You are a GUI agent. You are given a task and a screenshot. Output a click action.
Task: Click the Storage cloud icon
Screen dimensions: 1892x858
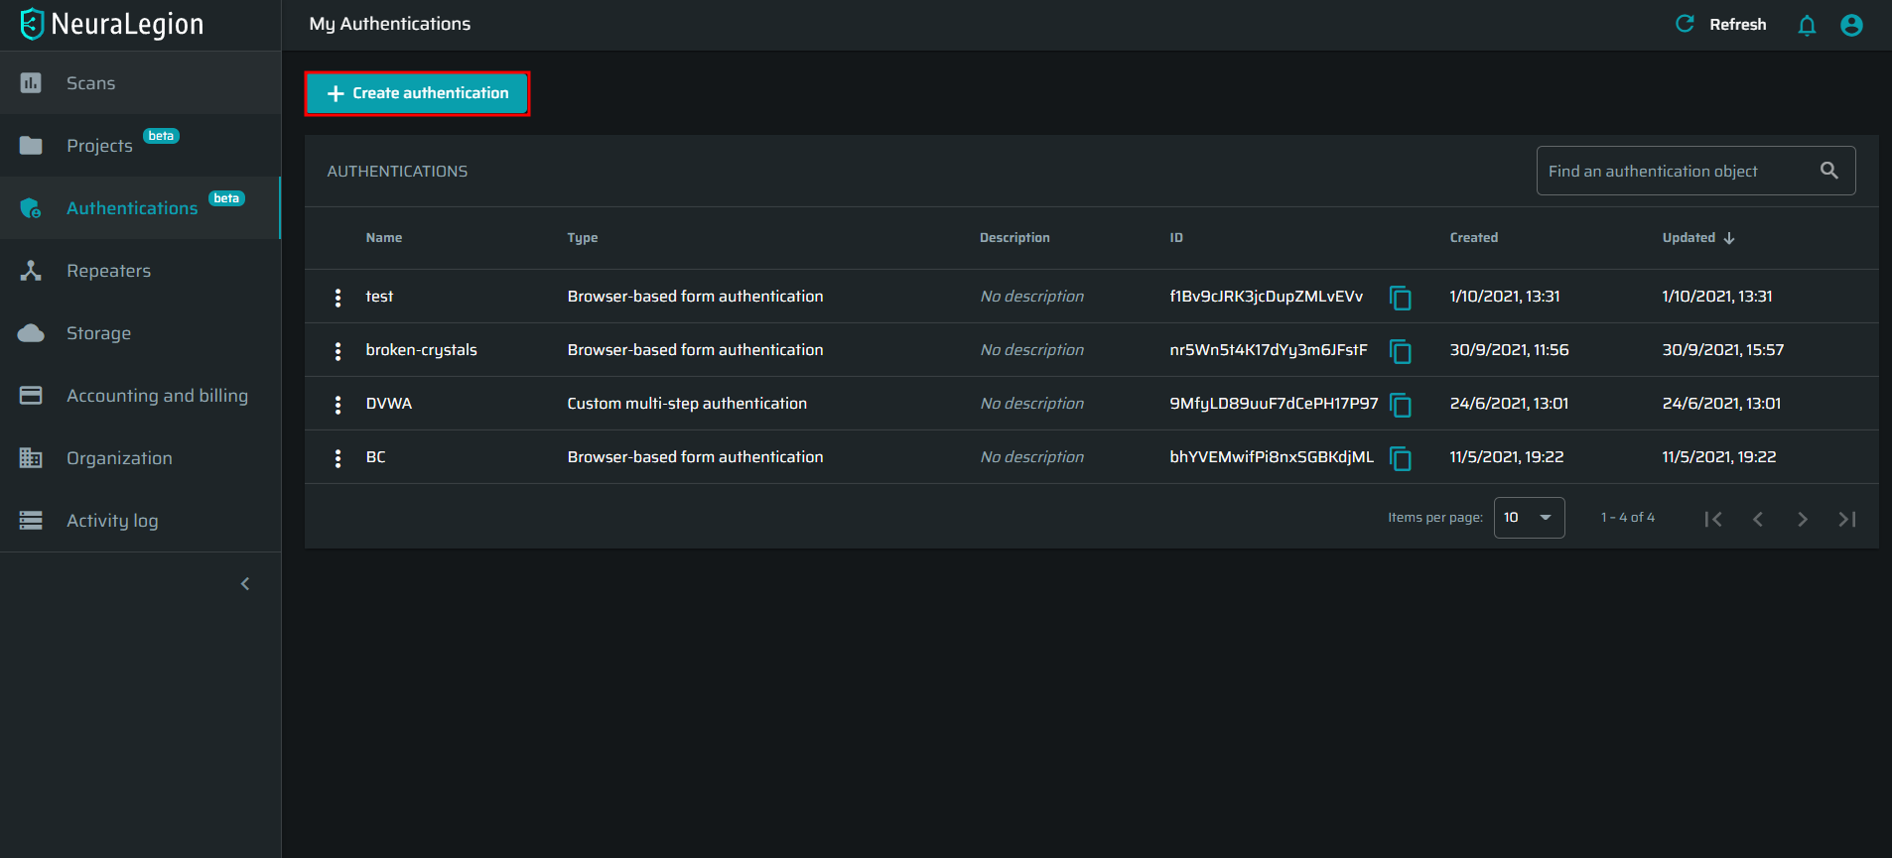(31, 333)
